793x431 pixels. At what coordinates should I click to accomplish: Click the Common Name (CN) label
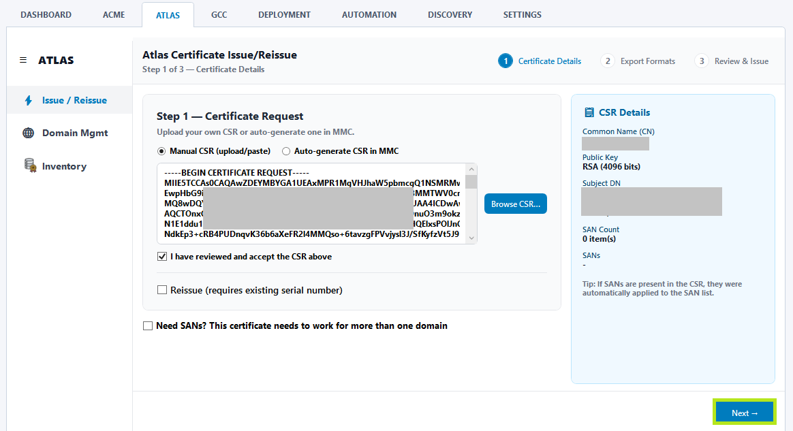pos(619,131)
